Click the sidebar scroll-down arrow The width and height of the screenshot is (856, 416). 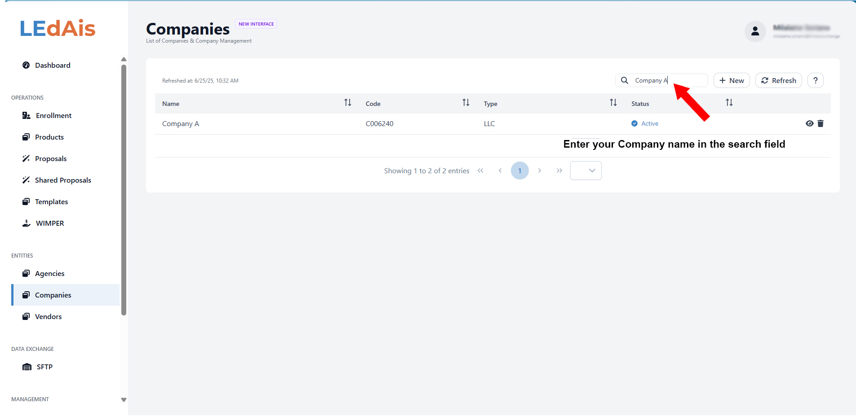coord(124,400)
